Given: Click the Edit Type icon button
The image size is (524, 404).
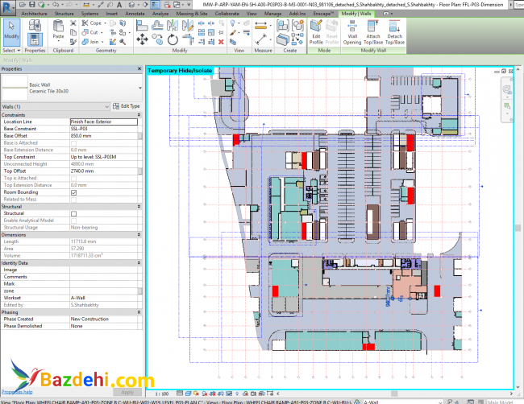Looking at the screenshot, I should click(127, 106).
